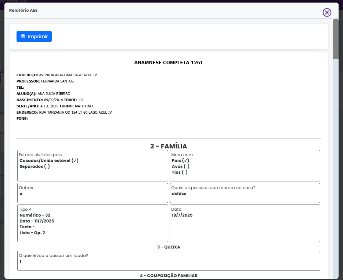Click the 4 - COMPOSIÇÃO FAMILIAR heading
The width and height of the screenshot is (343, 280).
coord(169,276)
